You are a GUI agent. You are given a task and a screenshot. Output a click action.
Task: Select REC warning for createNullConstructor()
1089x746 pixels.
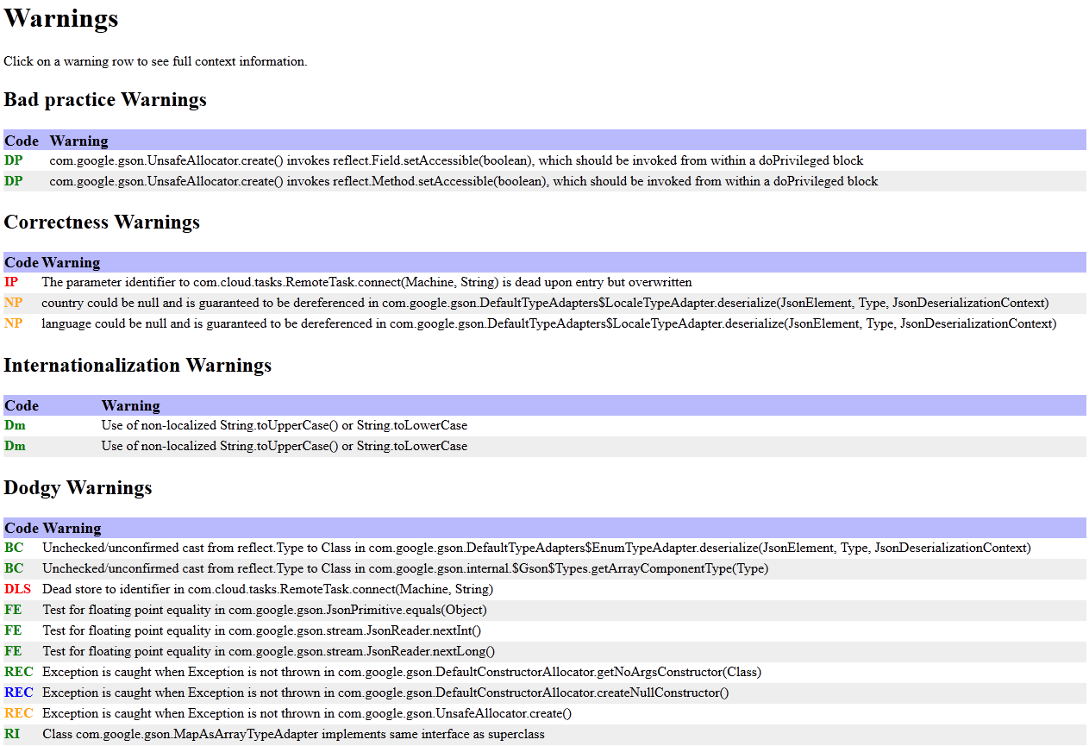pos(544,693)
